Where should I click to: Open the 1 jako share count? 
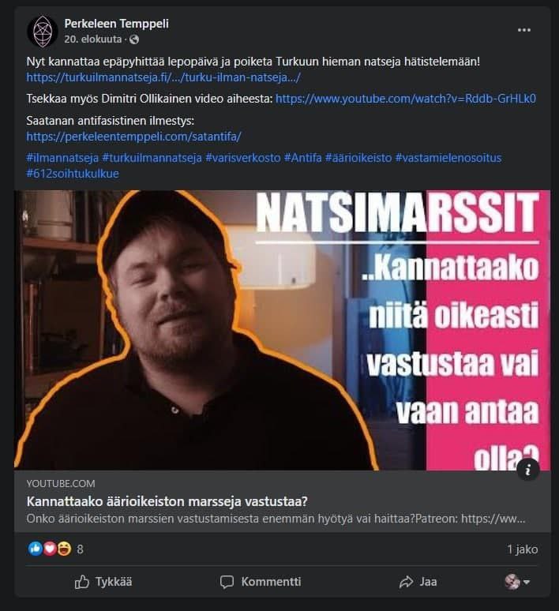coord(523,549)
